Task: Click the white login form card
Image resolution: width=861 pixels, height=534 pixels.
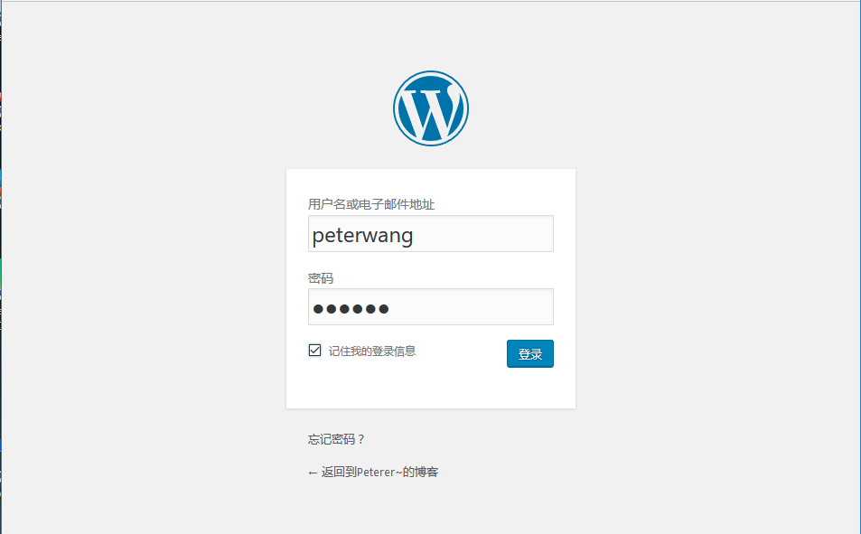Action: tap(430, 389)
